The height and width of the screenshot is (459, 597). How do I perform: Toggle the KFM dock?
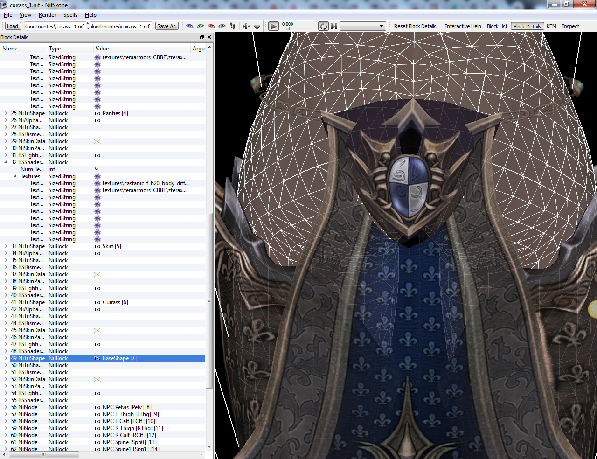[551, 26]
